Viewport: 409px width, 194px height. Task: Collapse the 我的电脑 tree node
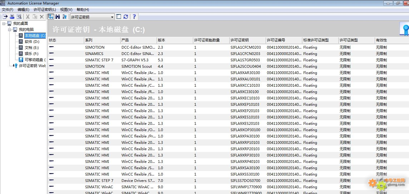[9, 30]
